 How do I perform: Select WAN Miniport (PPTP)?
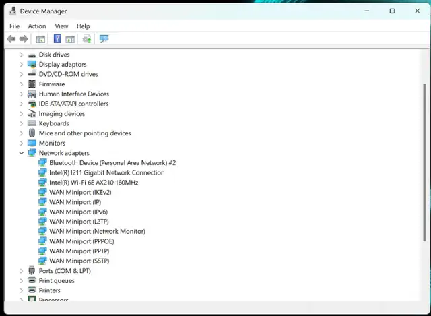79,251
